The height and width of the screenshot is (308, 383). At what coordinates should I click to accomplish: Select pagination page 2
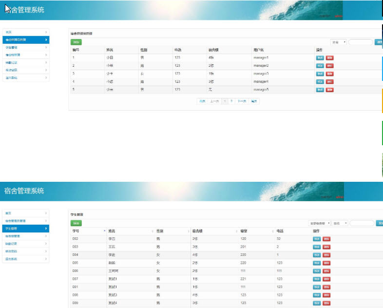[x=231, y=101]
